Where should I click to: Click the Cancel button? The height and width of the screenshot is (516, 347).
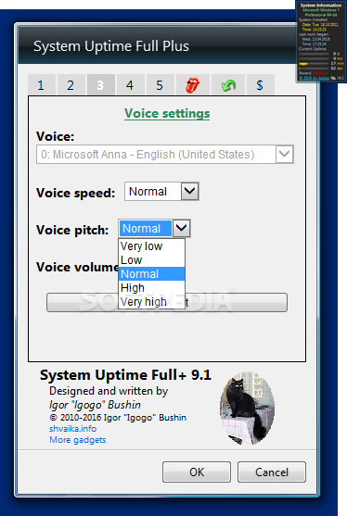click(x=272, y=472)
